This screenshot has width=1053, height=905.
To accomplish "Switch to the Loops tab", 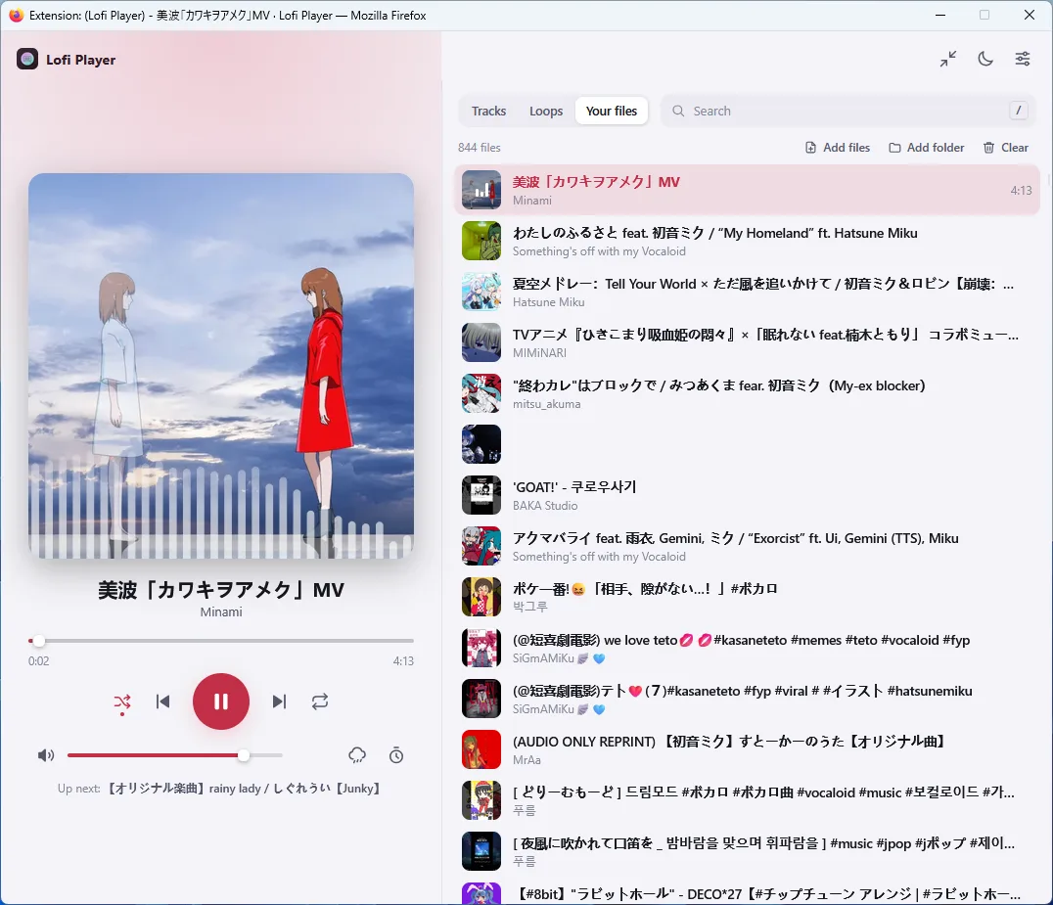I will [546, 111].
